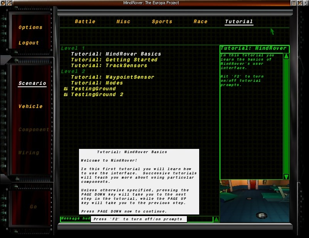Open the window menu icon in title bar
This screenshot has width=309, height=238.
(3, 3)
